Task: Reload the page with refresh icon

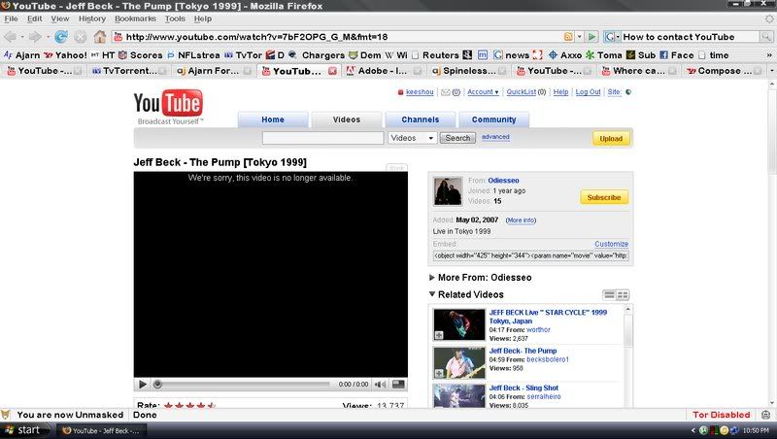Action: pyautogui.click(x=61, y=37)
